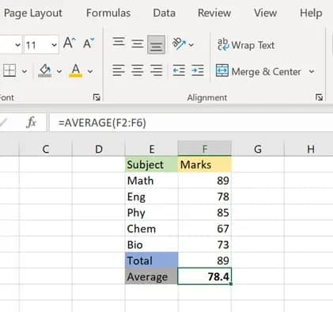333x312 pixels.
Task: Open the Orientation dropdown arrow
Action: [x=191, y=45]
